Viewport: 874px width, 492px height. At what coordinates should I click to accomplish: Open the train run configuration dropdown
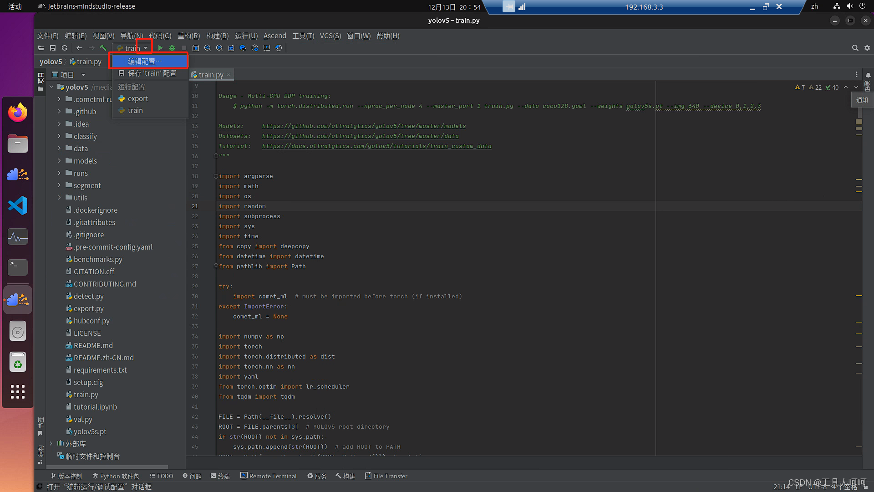(132, 48)
